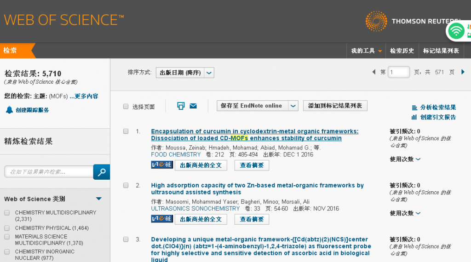This screenshot has width=471, height=262.
Task: Click 被引频次: 0 for result 2
Action: (405, 186)
